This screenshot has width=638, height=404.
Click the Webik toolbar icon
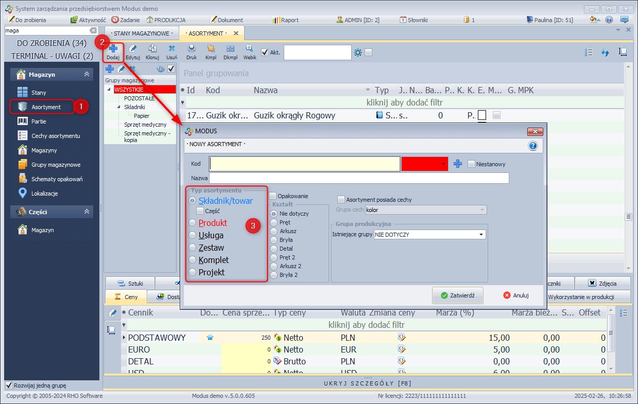tap(250, 52)
